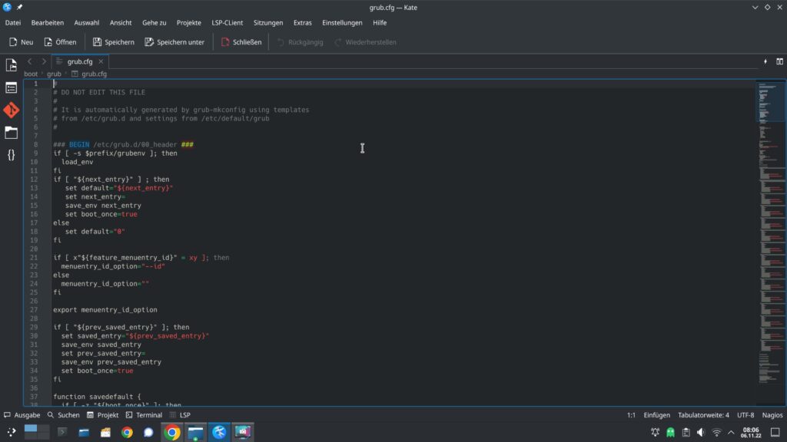The width and height of the screenshot is (787, 442).
Task: Open the clock showing 08:06
Action: point(751,432)
